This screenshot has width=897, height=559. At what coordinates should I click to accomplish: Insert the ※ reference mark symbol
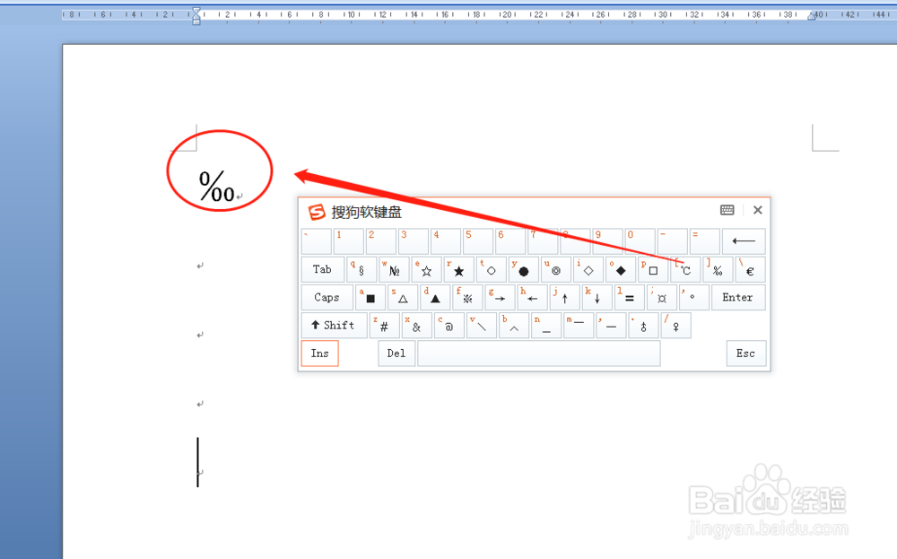[467, 298]
